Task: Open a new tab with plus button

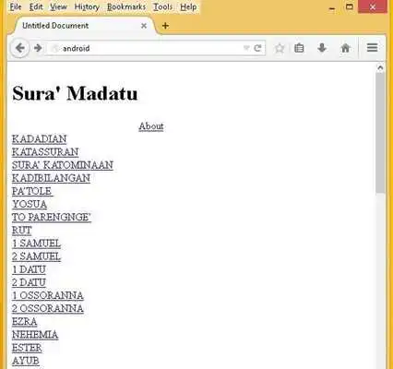Action: tap(165, 26)
